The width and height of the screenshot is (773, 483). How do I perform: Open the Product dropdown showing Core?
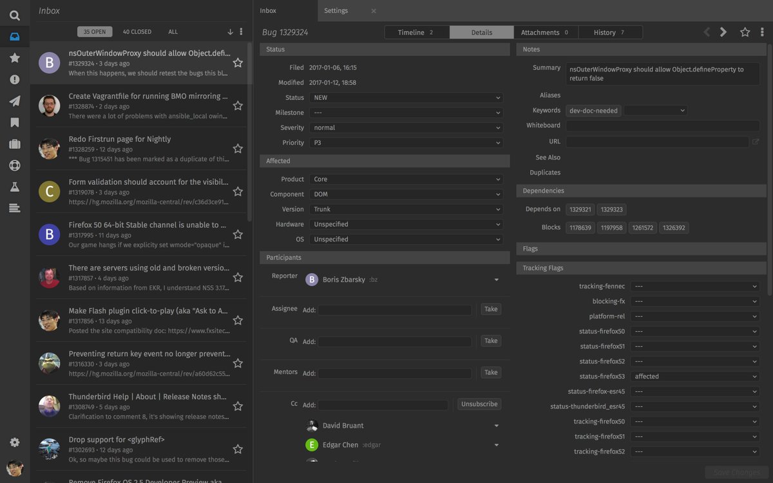(x=405, y=179)
